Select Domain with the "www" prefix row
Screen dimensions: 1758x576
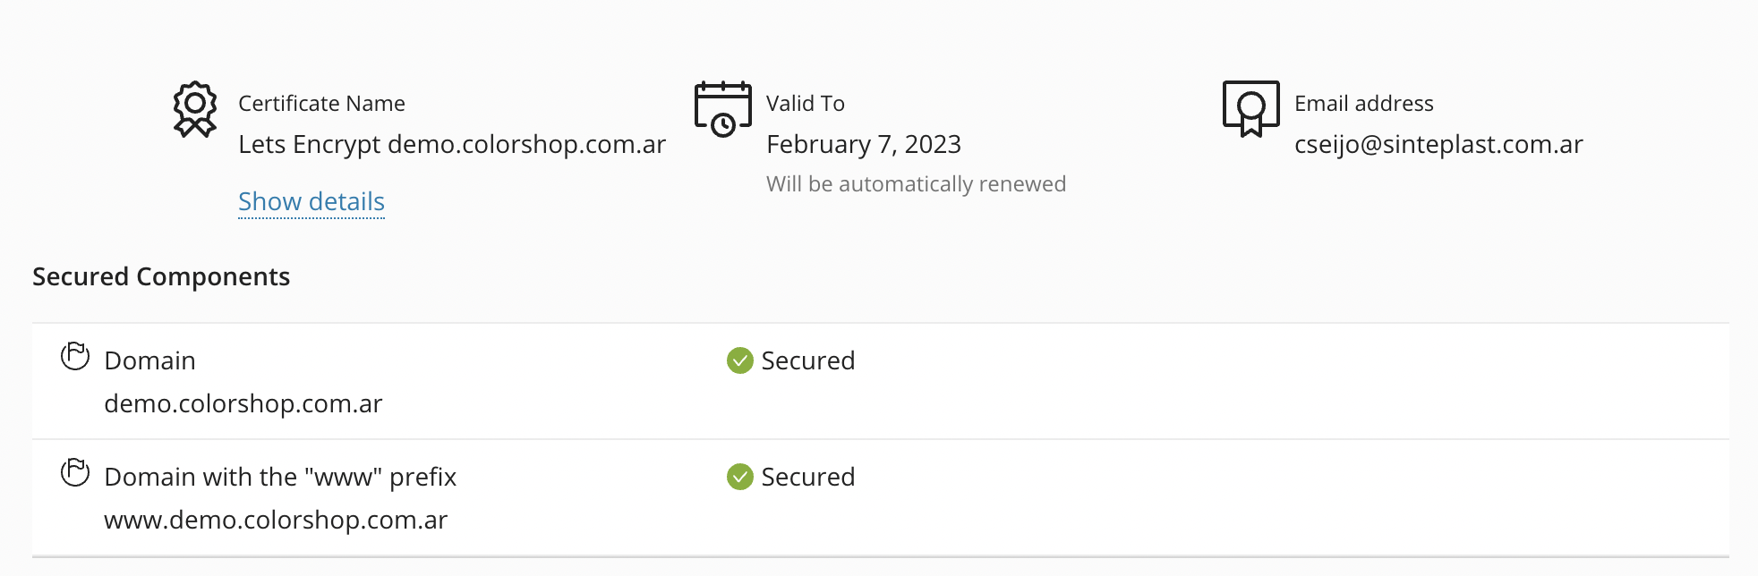coord(279,478)
